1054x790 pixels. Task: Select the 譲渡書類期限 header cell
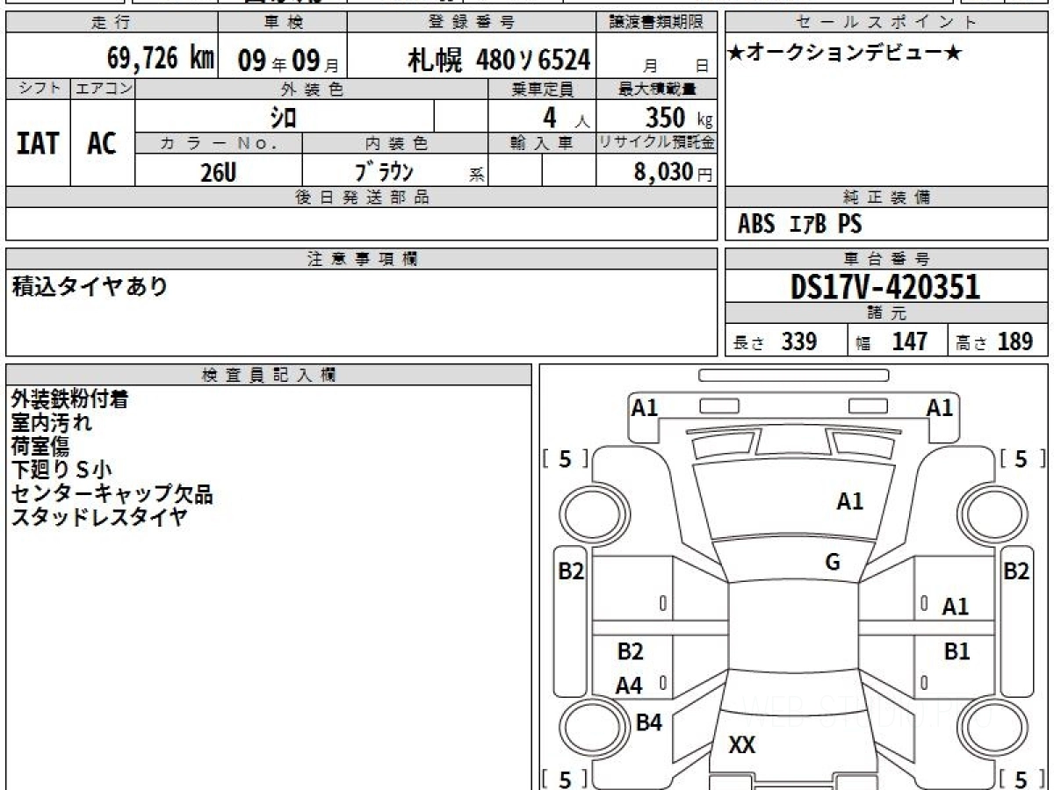pyautogui.click(x=657, y=23)
